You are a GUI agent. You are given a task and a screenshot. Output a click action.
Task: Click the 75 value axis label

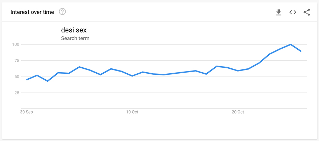point(17,61)
